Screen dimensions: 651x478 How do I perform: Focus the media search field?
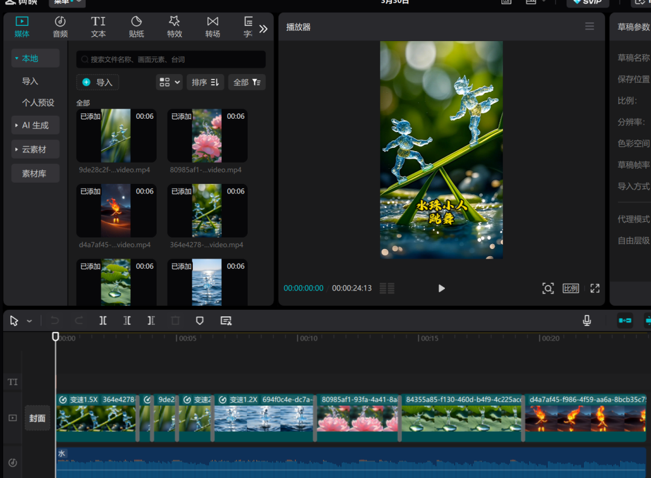171,60
